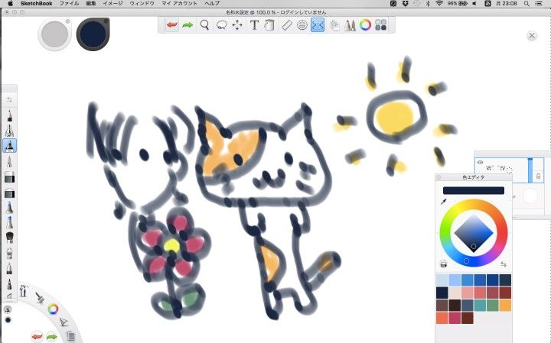Toggle the layers editor icon in the top toolbar

point(334,25)
